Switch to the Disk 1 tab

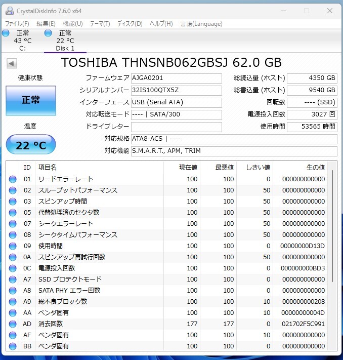point(65,41)
